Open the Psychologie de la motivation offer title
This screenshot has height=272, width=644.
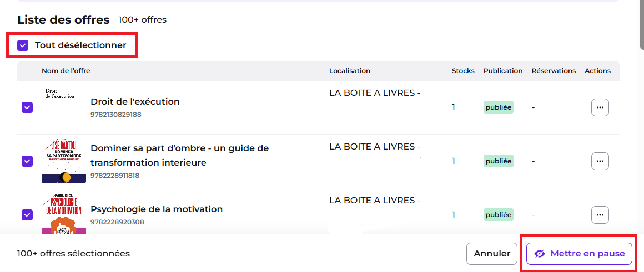pyautogui.click(x=157, y=209)
